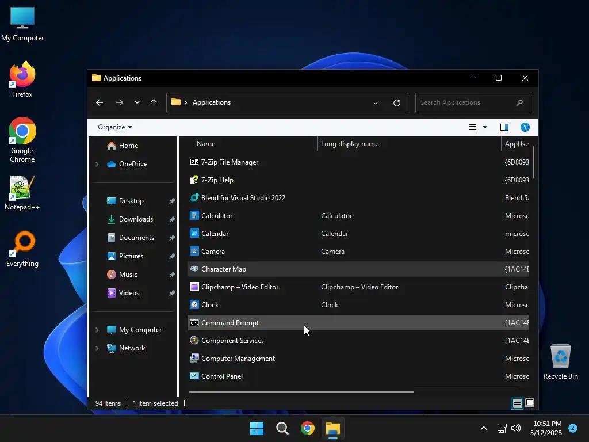Click the Applications breadcrumb in address bar

point(212,102)
